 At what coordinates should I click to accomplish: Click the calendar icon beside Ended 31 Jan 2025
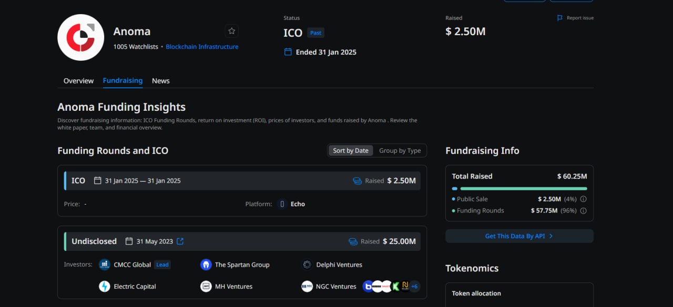288,52
